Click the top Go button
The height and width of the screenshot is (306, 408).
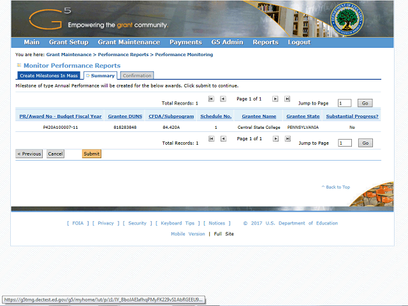pos(365,103)
